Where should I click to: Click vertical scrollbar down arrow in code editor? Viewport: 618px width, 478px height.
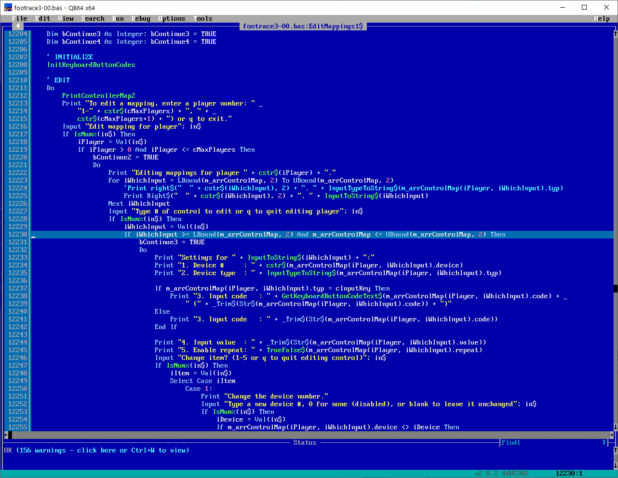tap(615, 427)
